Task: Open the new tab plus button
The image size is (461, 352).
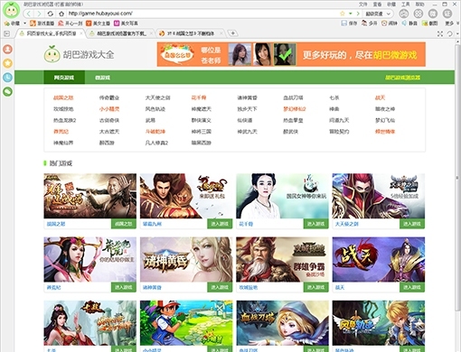Action: (x=232, y=33)
